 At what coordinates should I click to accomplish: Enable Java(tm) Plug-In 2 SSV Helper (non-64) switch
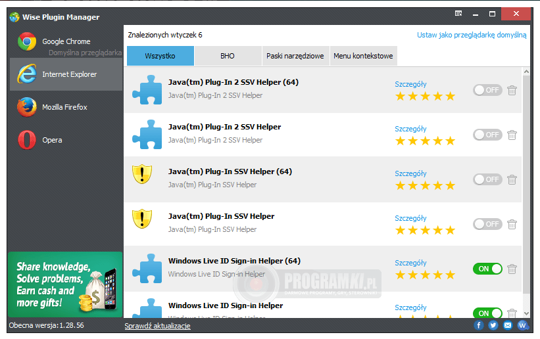pyautogui.click(x=487, y=135)
